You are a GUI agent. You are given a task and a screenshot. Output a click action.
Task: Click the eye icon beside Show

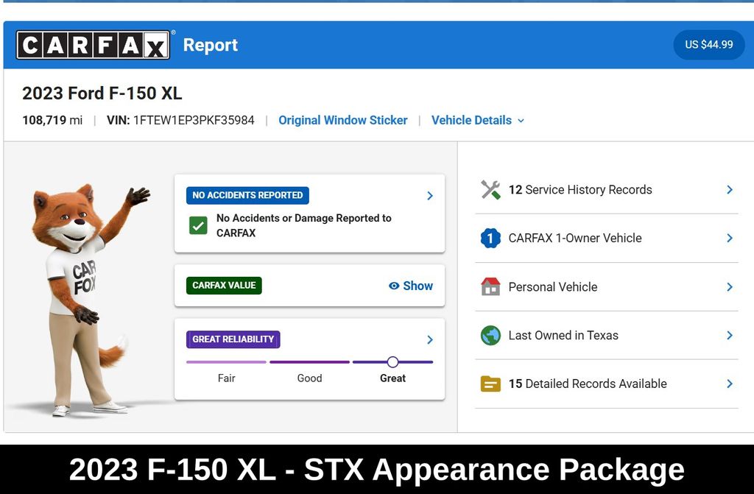click(394, 286)
